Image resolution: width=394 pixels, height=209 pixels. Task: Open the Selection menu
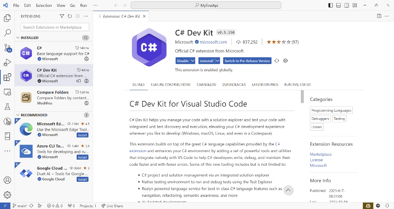click(x=44, y=5)
